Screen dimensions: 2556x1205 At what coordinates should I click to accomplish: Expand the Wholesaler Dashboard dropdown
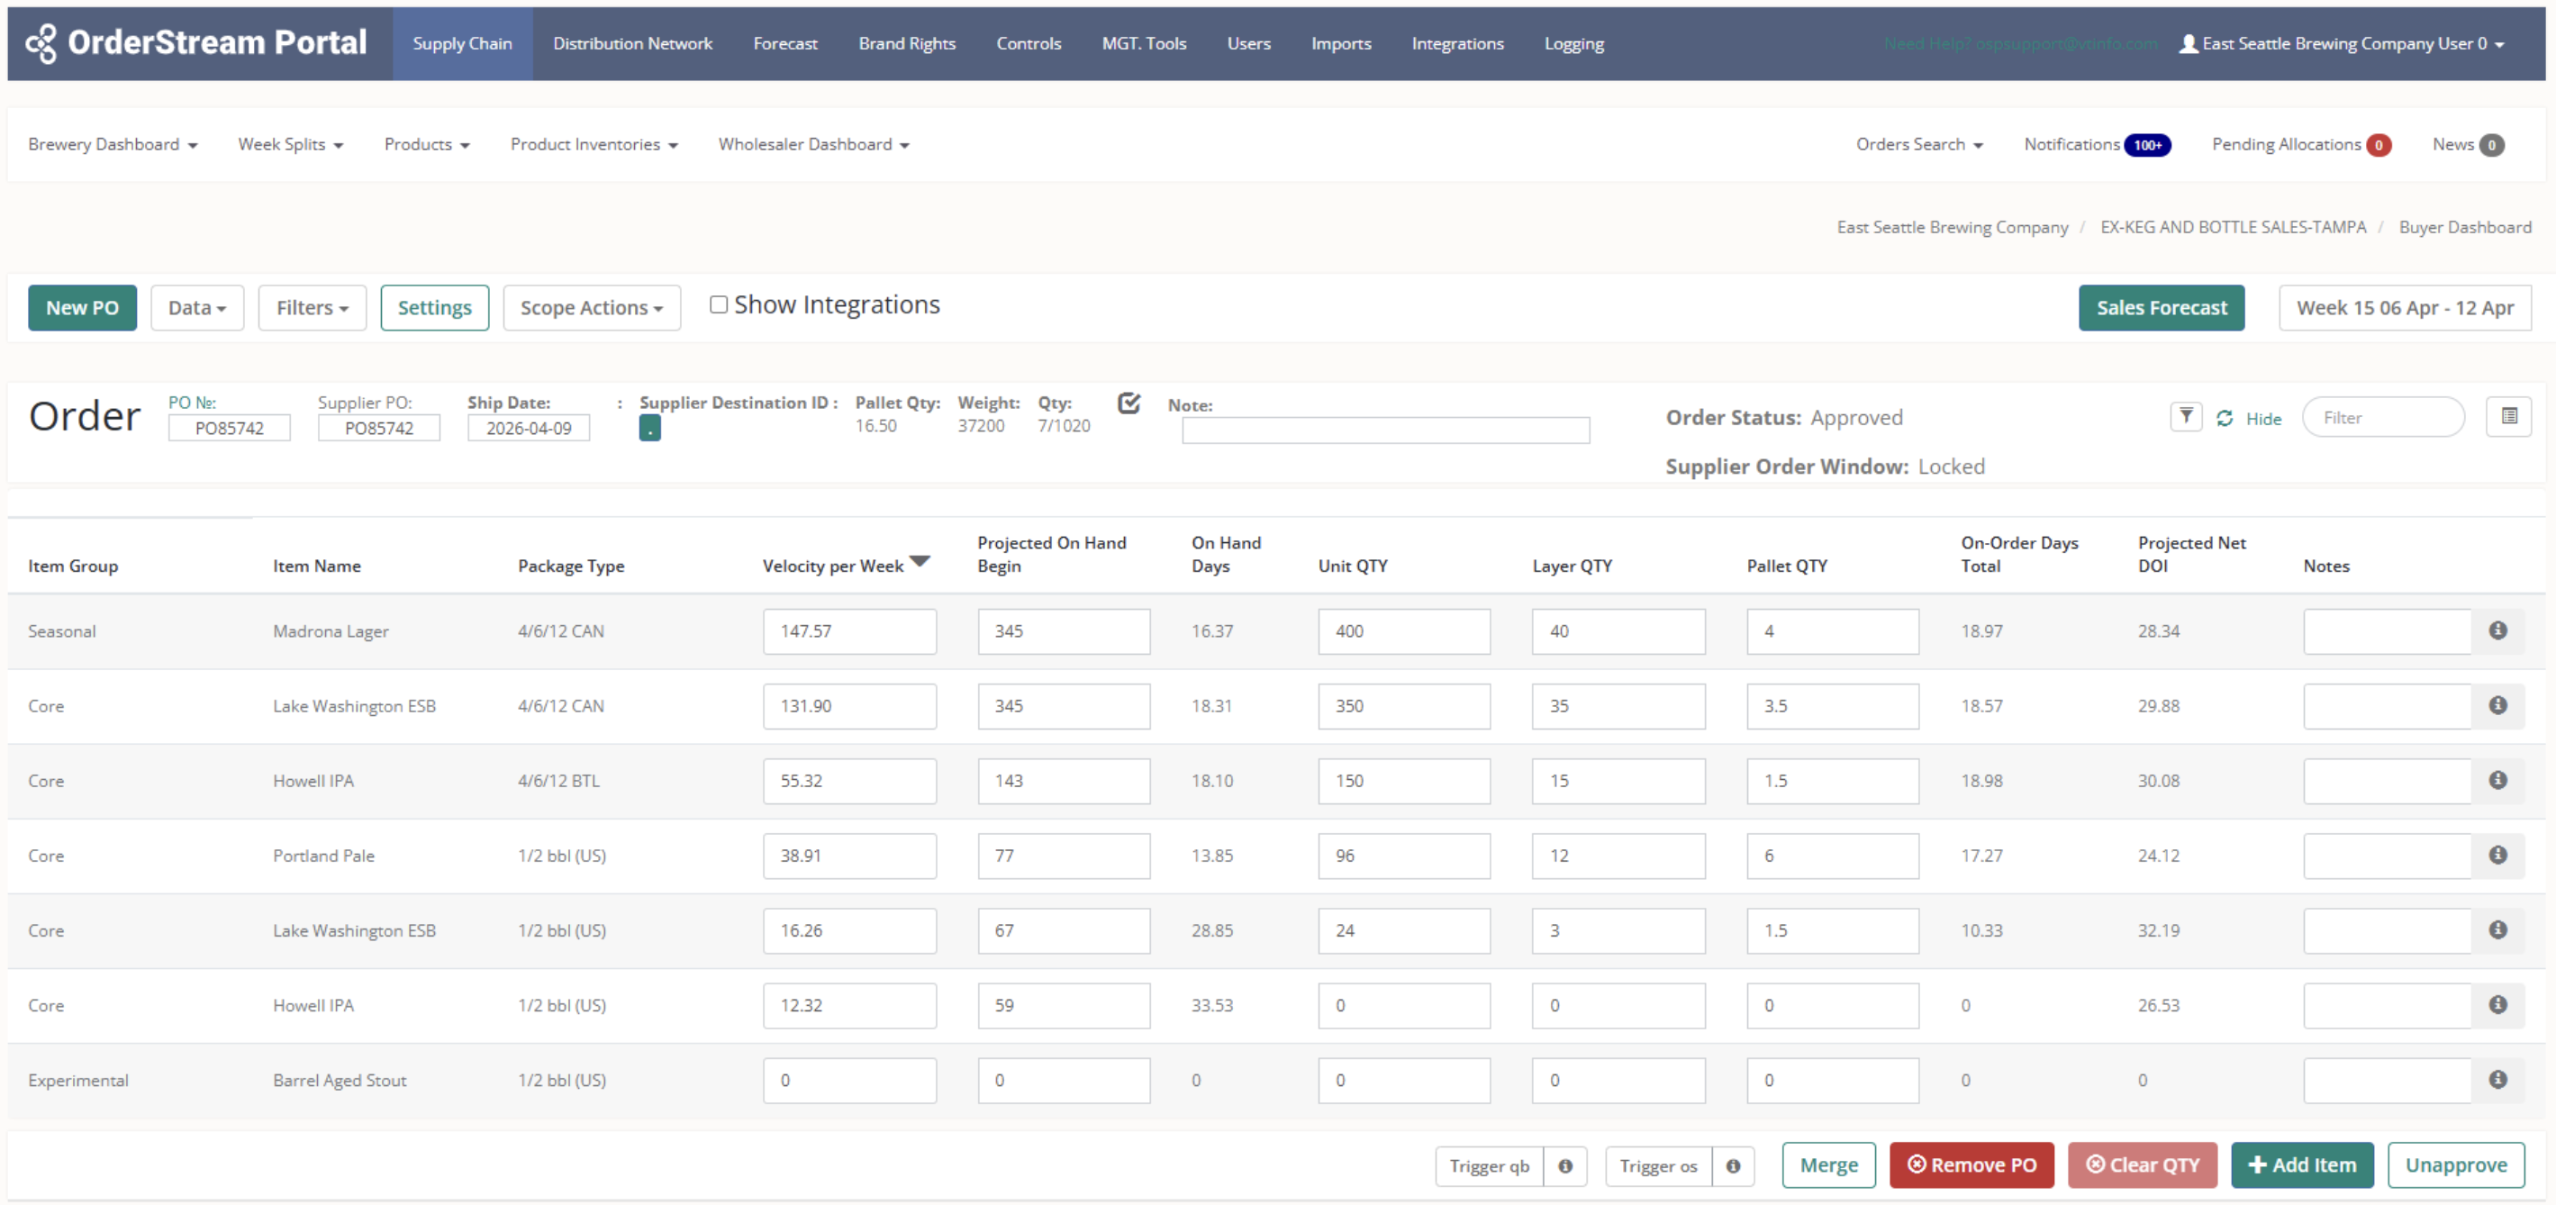[x=812, y=145]
